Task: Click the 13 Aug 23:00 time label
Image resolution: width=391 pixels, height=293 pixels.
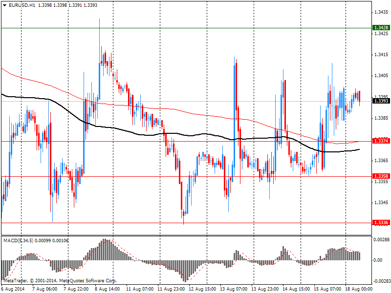Action: click(x=265, y=289)
